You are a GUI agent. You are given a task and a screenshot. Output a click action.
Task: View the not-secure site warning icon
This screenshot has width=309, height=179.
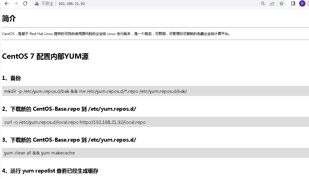(37, 3)
